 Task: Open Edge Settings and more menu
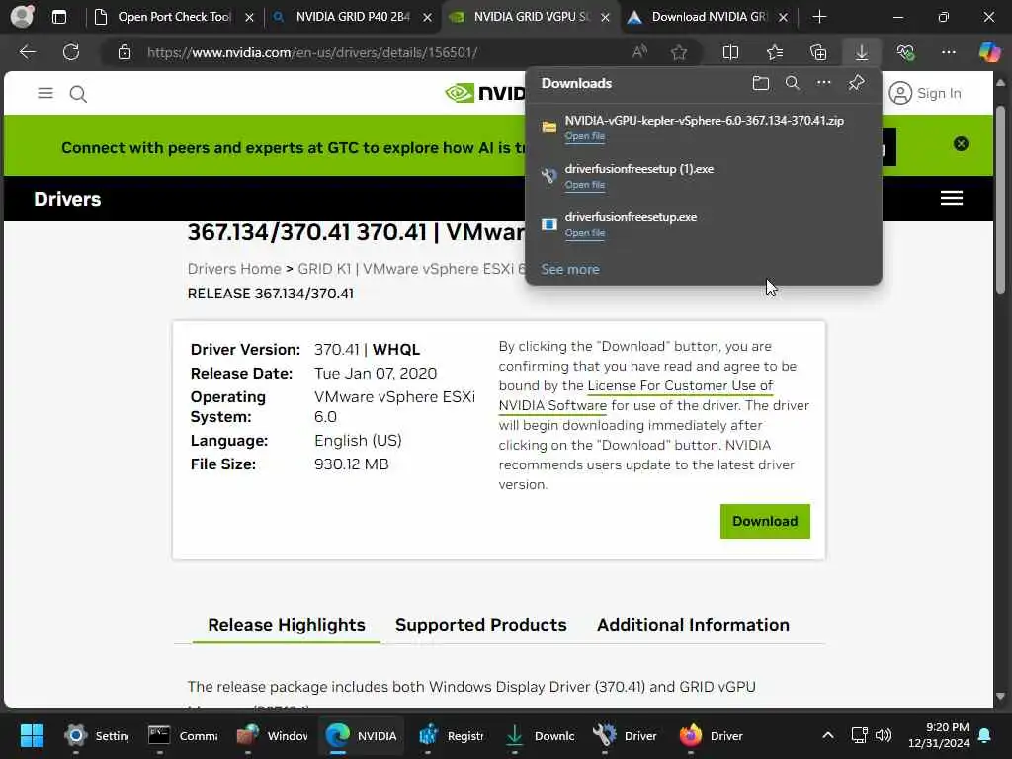point(948,52)
